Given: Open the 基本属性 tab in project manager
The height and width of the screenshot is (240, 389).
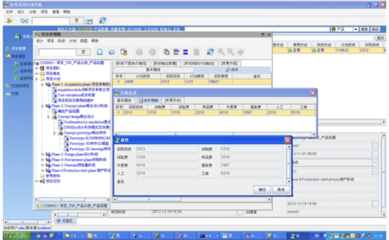Looking at the screenshot, I should click(153, 70).
